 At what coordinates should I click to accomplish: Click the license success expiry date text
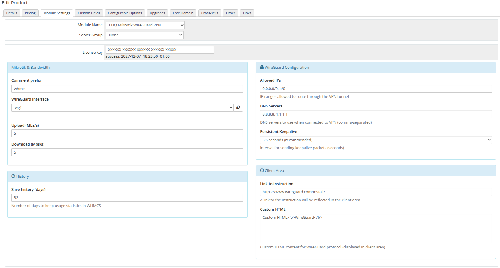138,56
